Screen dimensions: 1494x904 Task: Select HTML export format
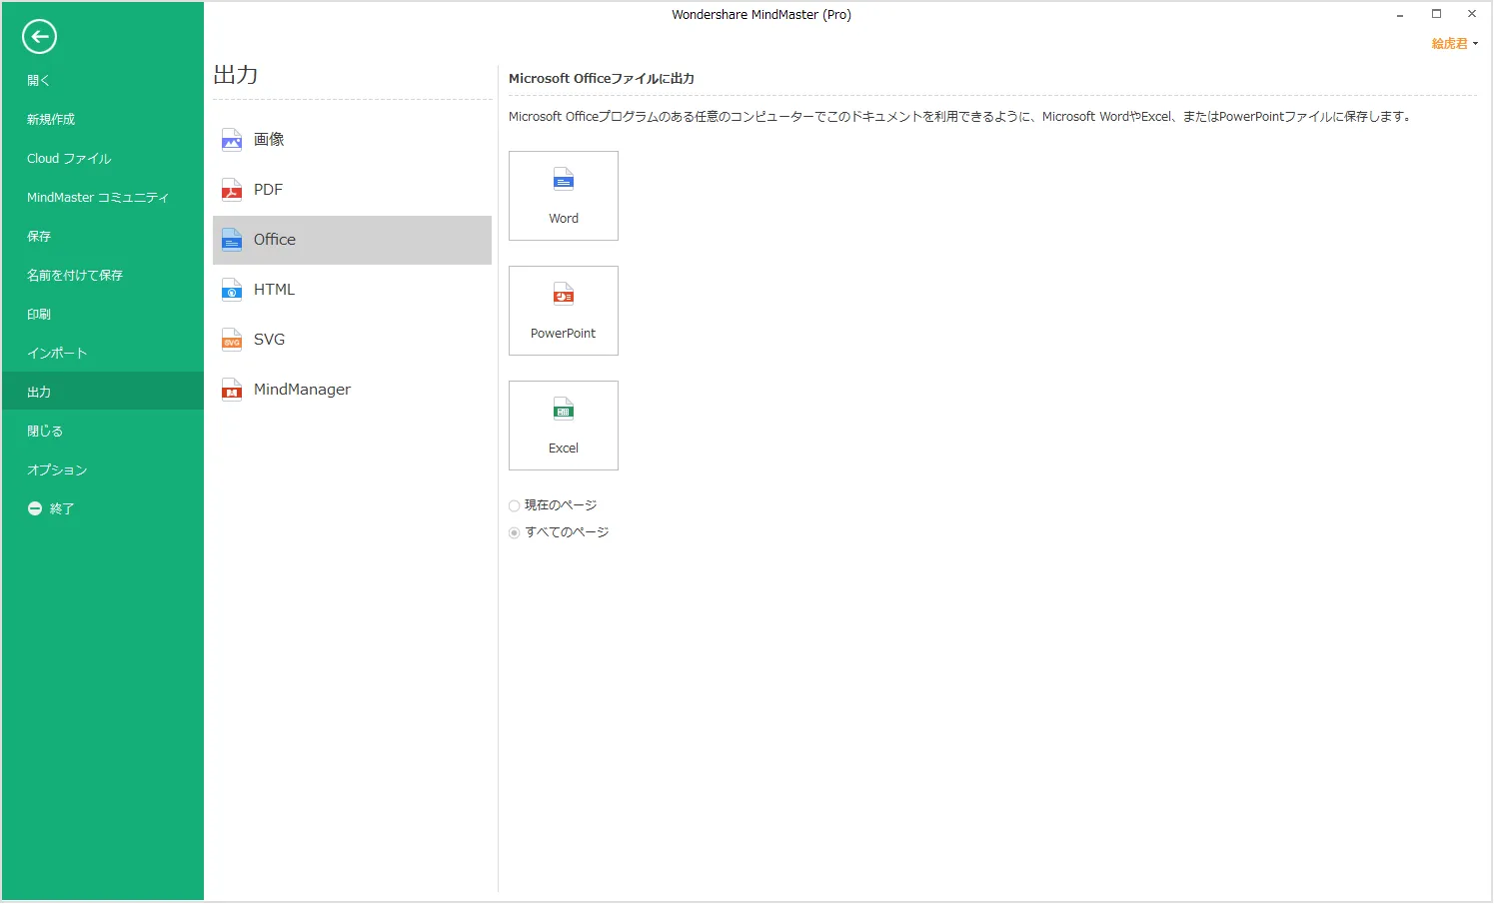[x=352, y=290]
